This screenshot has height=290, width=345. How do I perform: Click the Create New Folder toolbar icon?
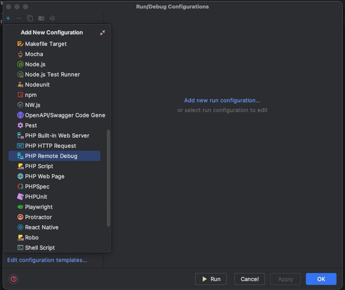41,18
